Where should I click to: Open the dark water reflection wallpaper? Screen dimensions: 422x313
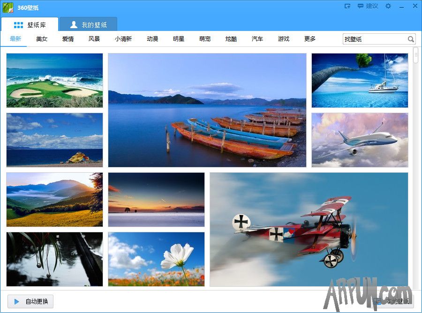[55, 260]
